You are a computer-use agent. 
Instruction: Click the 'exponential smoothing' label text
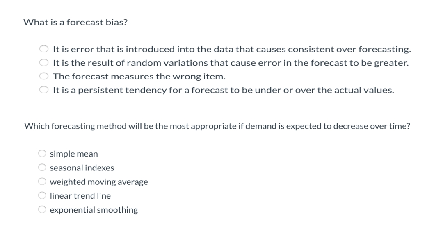click(94, 210)
